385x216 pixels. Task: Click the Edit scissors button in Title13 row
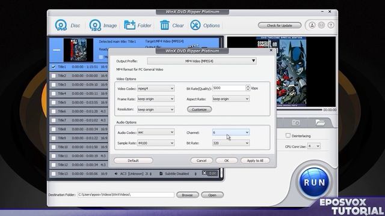pos(209,173)
